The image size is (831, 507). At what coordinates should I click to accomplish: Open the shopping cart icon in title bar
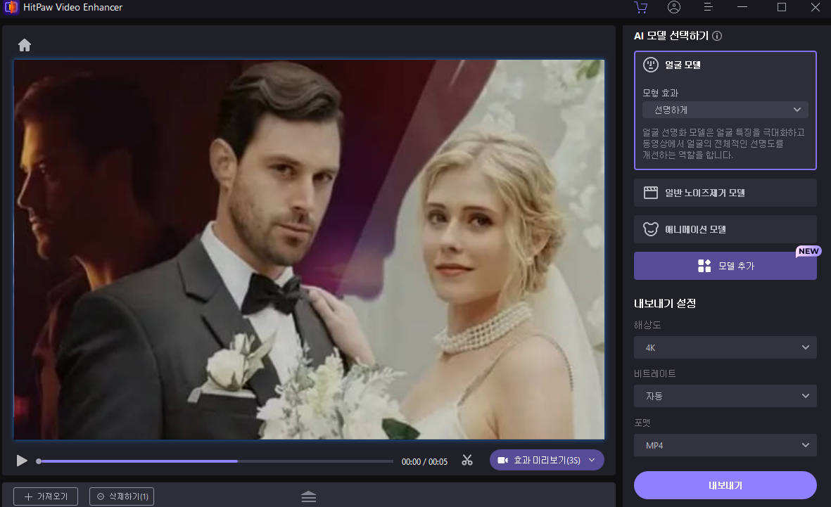[x=640, y=7]
